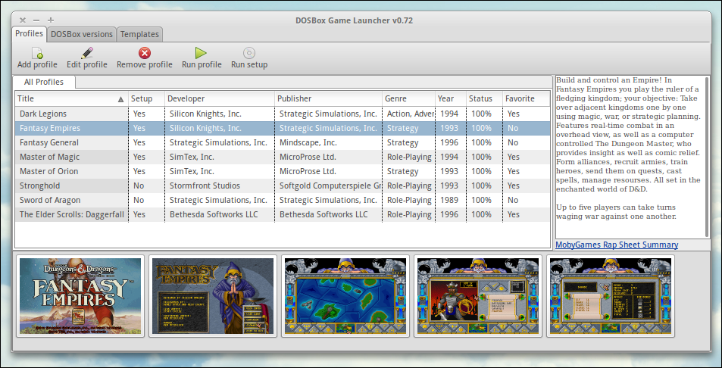
Task: Sort by the Publisher column header
Action: (328, 98)
